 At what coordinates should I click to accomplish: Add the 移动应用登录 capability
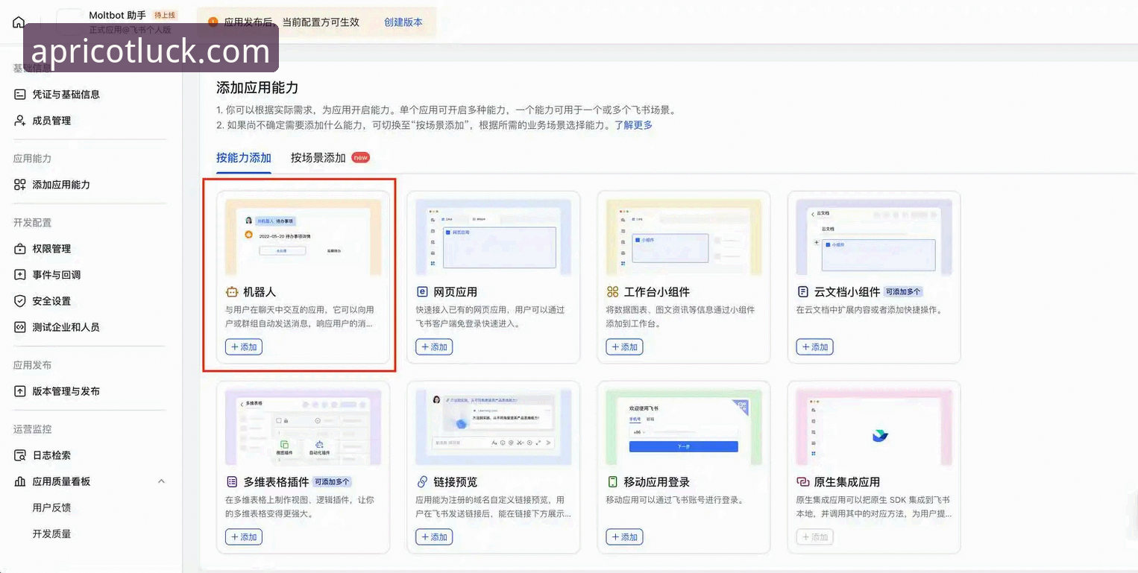(x=624, y=536)
